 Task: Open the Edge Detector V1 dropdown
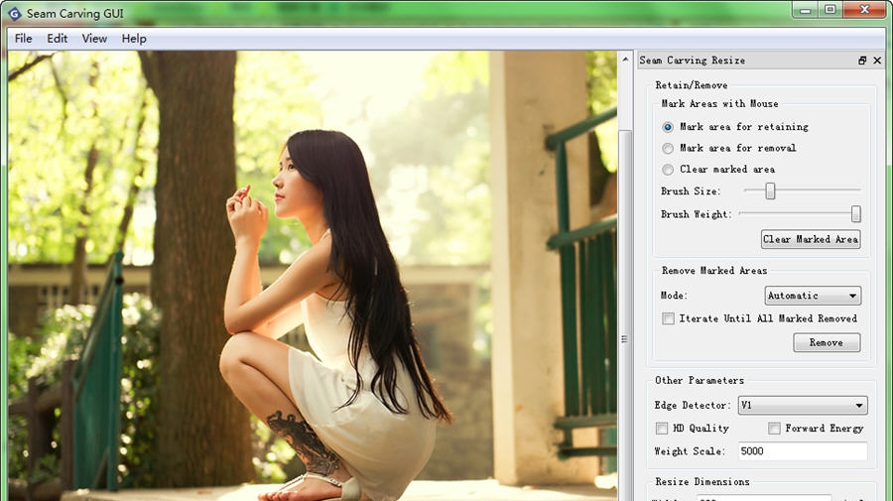(803, 406)
